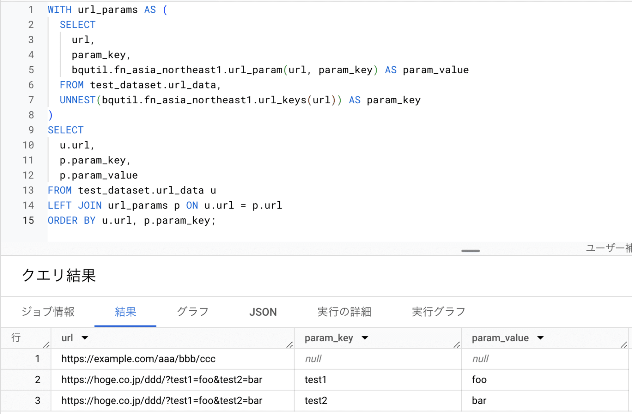Open param_value column dropdown arrow
Screen dimensions: 632x414
click(x=541, y=338)
